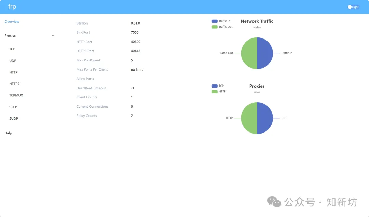Image resolution: width=369 pixels, height=217 pixels.
Task: Select TCP proxies in sidebar
Action: point(12,49)
